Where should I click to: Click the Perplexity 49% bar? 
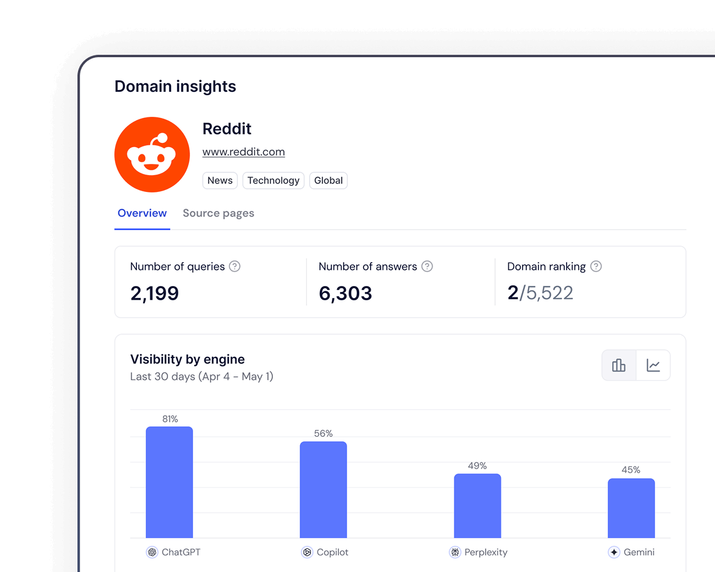point(477,506)
